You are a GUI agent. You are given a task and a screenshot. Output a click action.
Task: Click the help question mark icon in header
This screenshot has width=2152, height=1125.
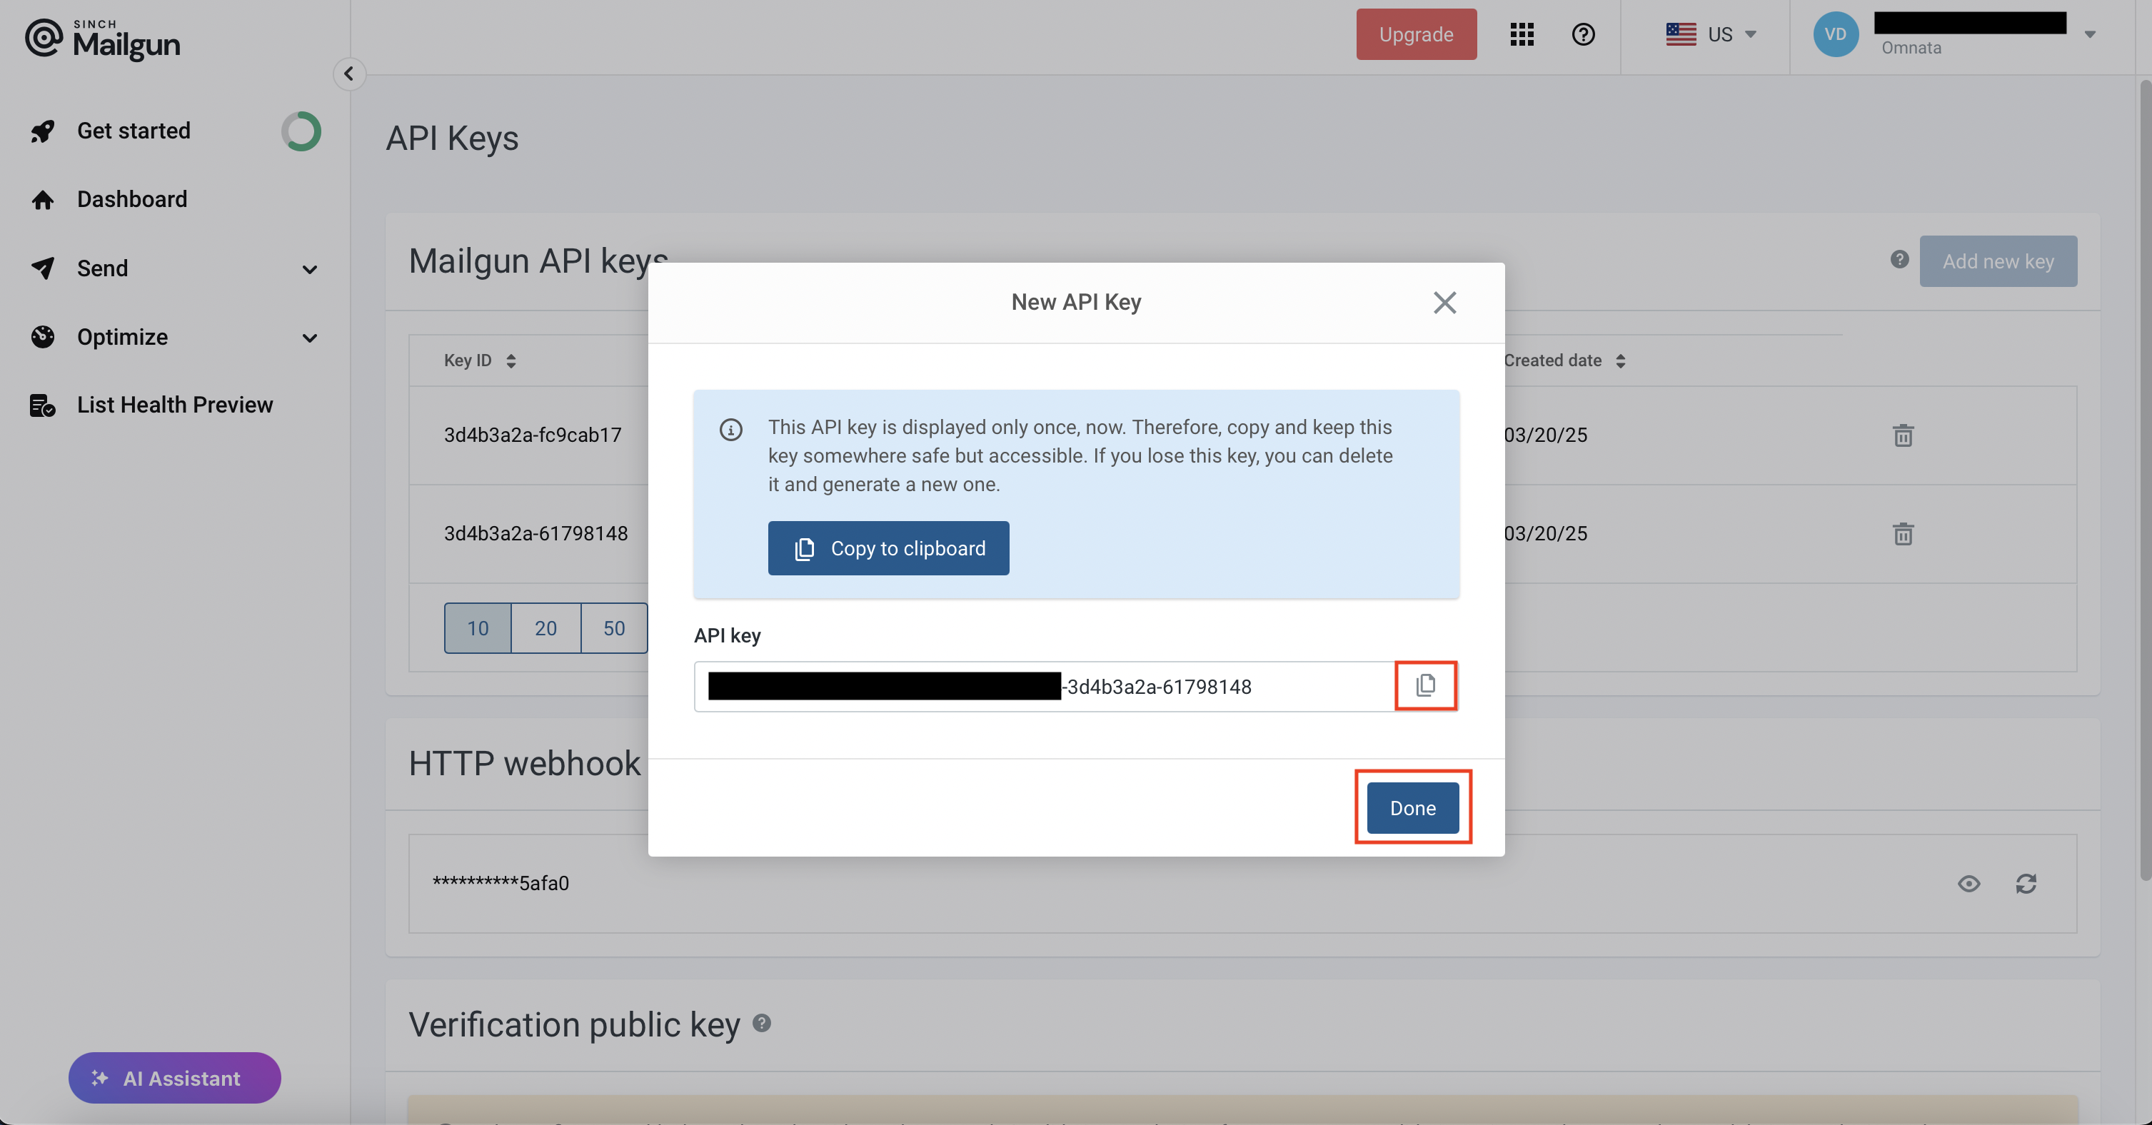point(1582,34)
